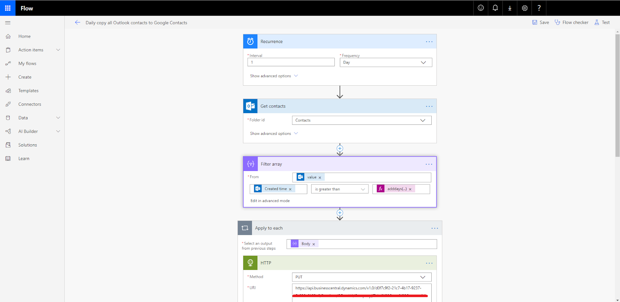Click the Test flask icon
Screen dimensions: 620x302
[x=597, y=22]
